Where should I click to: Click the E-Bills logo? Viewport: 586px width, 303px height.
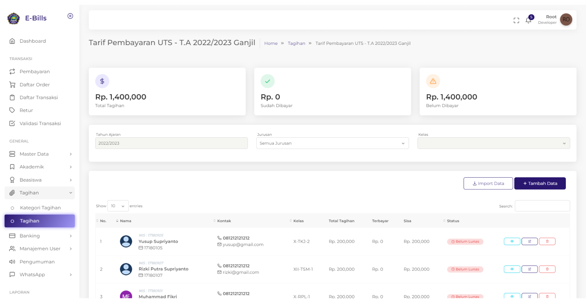pos(14,18)
